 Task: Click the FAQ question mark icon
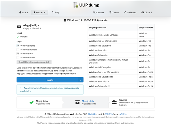(53, 12)
